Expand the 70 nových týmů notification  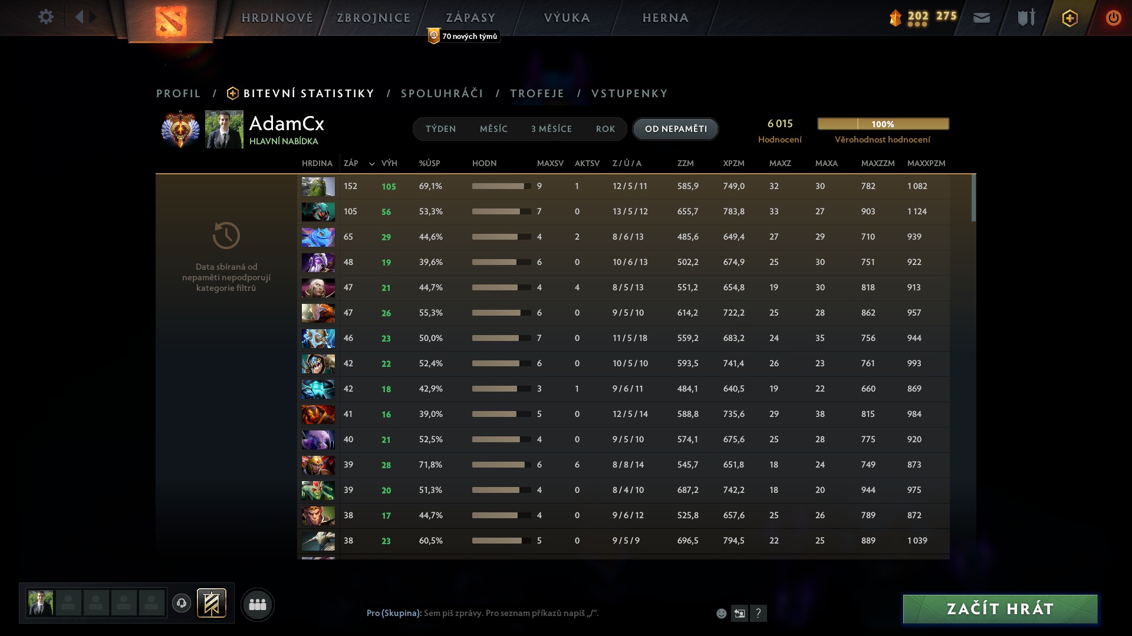pos(464,37)
